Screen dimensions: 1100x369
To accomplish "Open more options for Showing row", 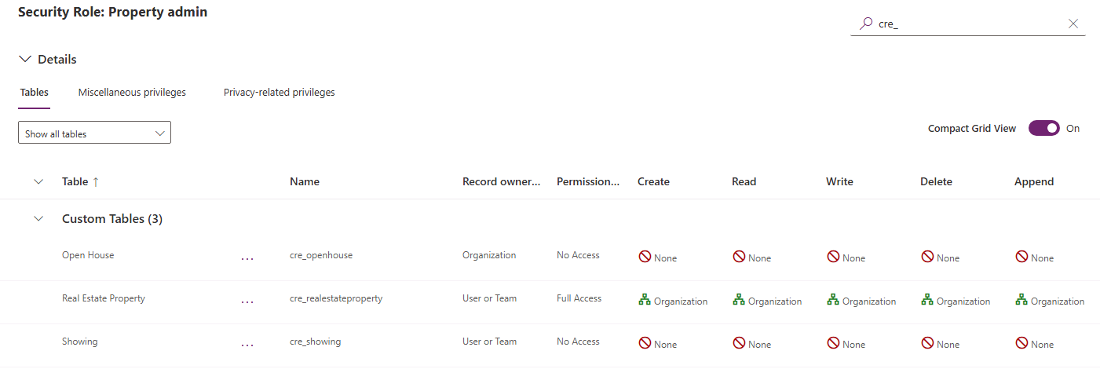I will pos(247,344).
